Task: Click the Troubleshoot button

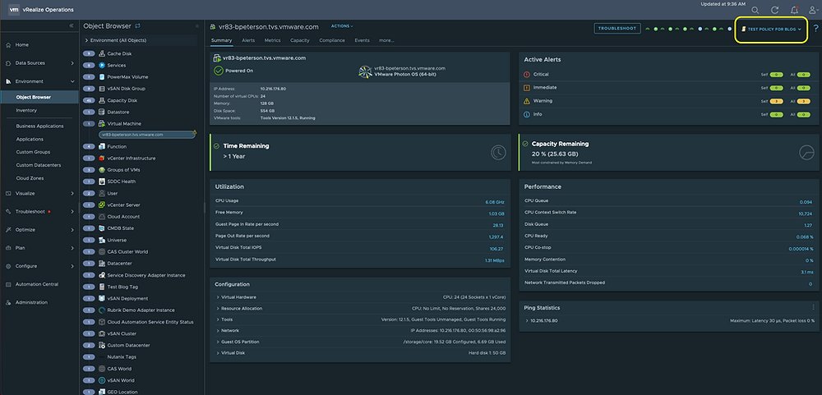Action: (x=616, y=28)
